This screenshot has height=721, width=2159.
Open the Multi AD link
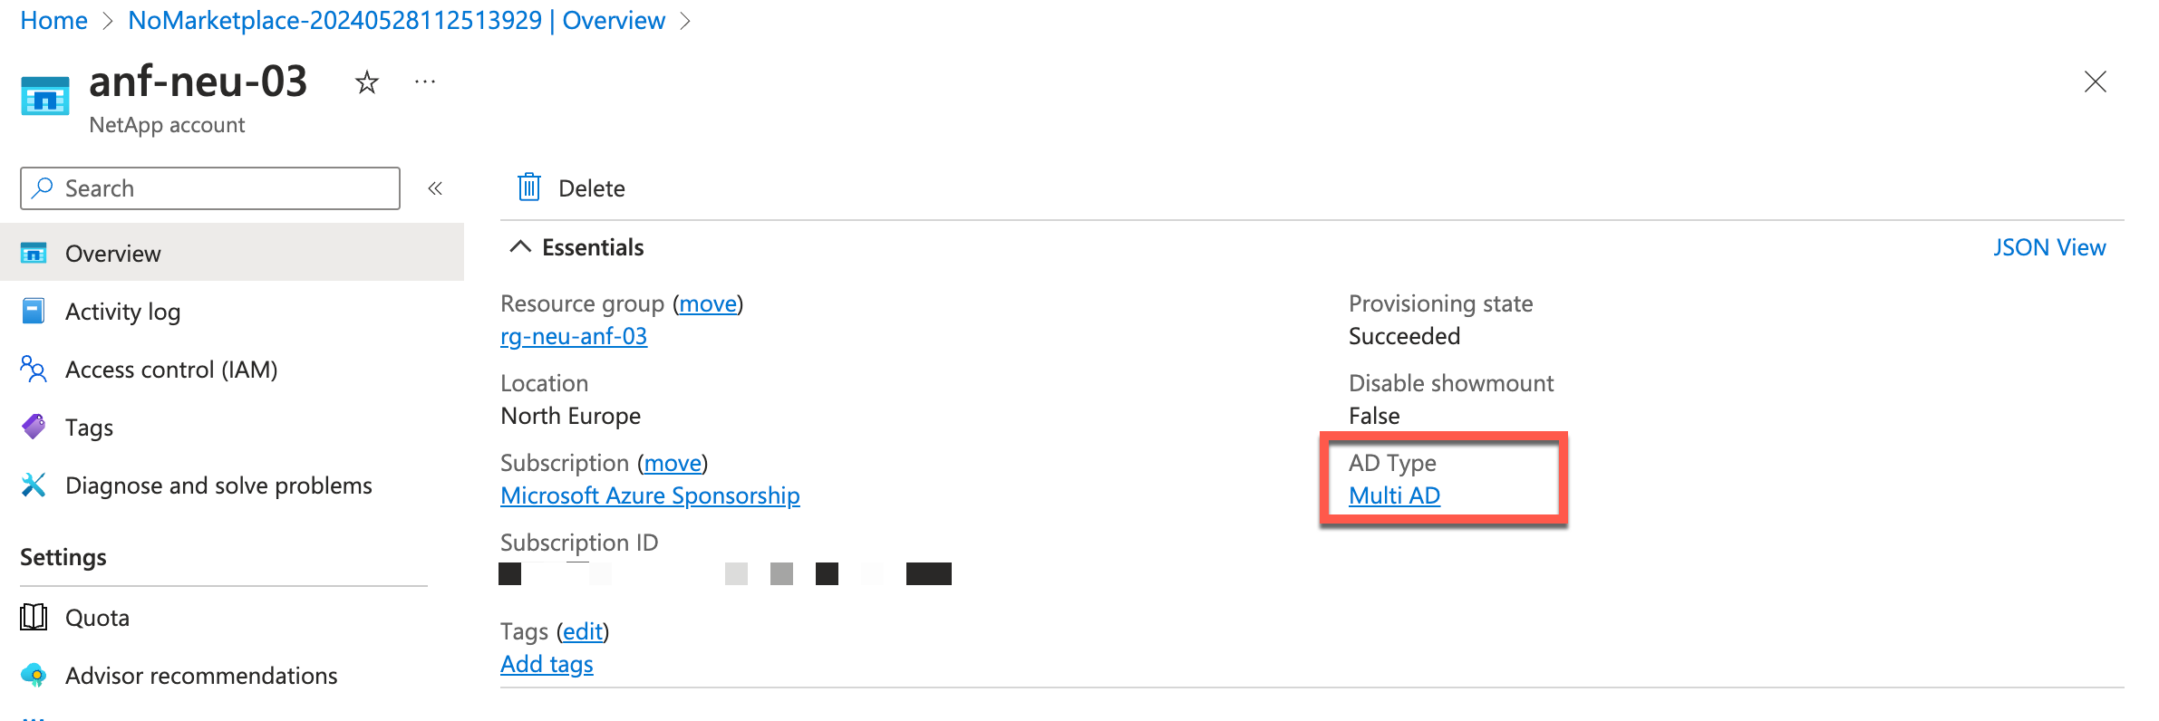pos(1394,495)
